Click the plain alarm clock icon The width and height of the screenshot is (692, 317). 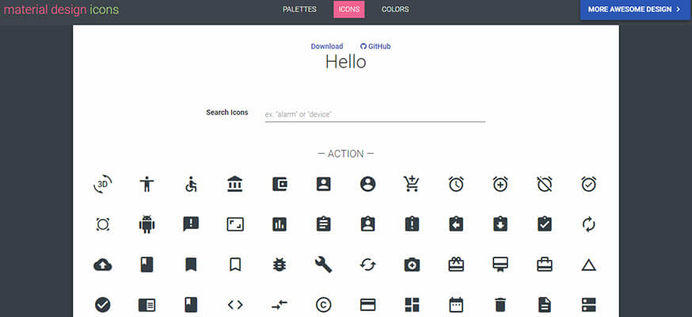(x=456, y=184)
